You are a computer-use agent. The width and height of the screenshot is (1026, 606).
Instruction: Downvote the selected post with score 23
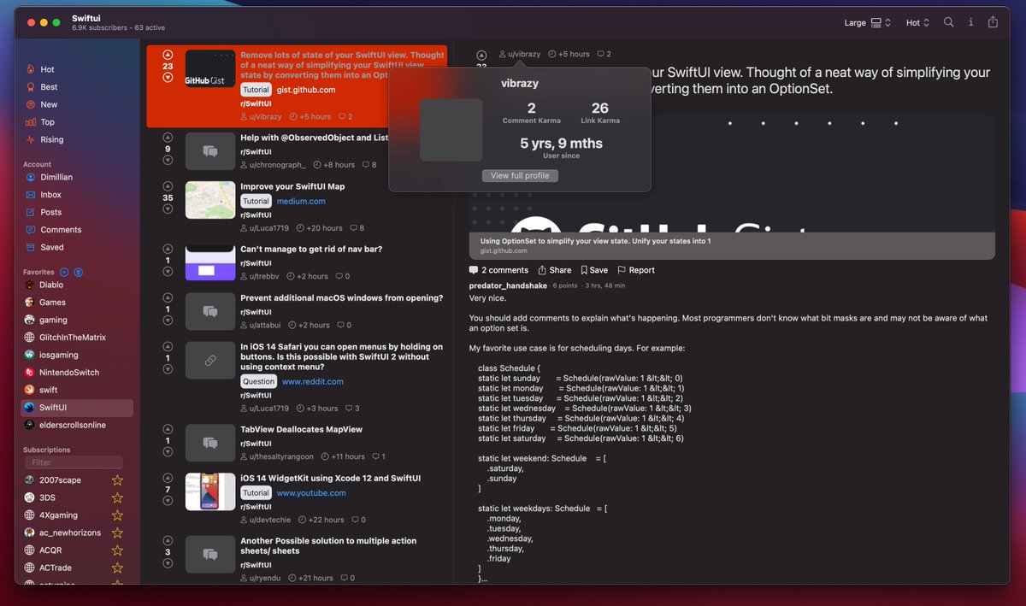point(168,78)
